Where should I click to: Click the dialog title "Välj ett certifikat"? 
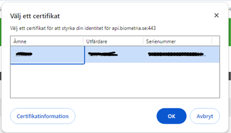click(x=35, y=16)
